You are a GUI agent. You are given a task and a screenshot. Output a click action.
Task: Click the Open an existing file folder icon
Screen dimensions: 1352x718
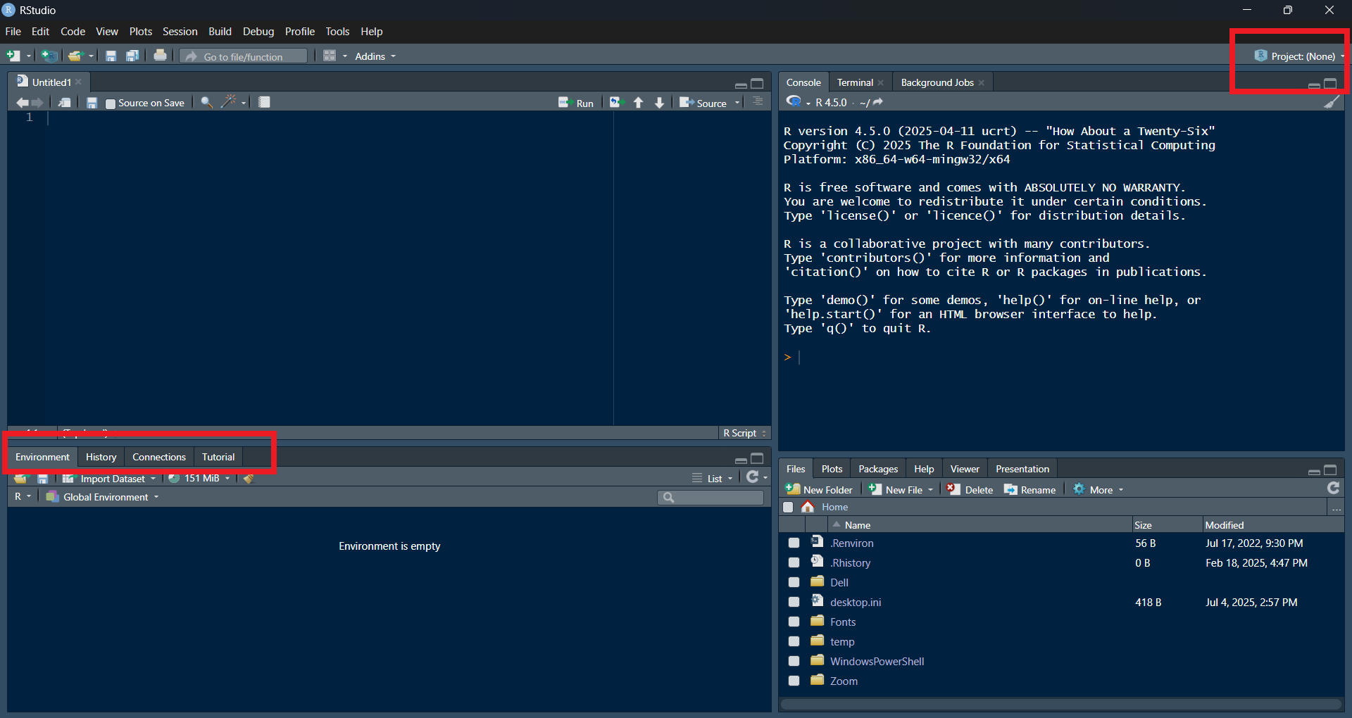click(75, 56)
